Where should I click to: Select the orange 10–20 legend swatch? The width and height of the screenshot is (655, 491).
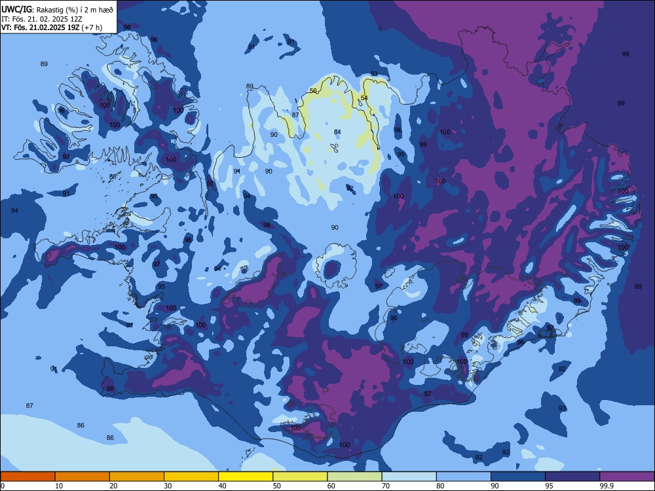point(83,477)
